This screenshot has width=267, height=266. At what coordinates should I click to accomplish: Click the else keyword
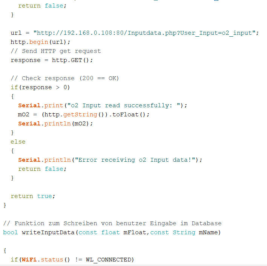click(18, 142)
